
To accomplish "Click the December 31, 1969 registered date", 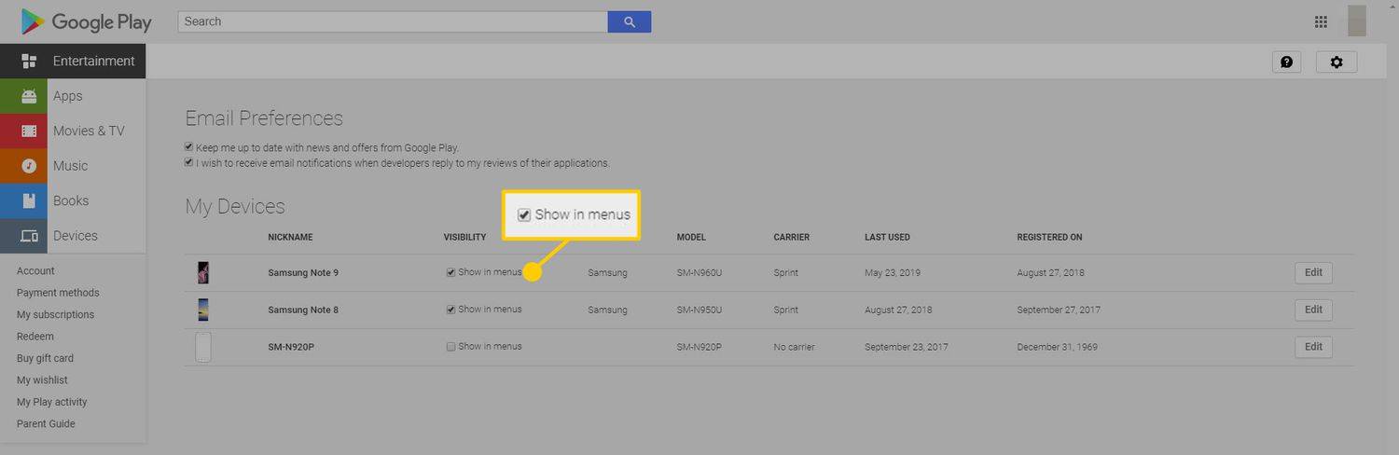I will 1057,347.
